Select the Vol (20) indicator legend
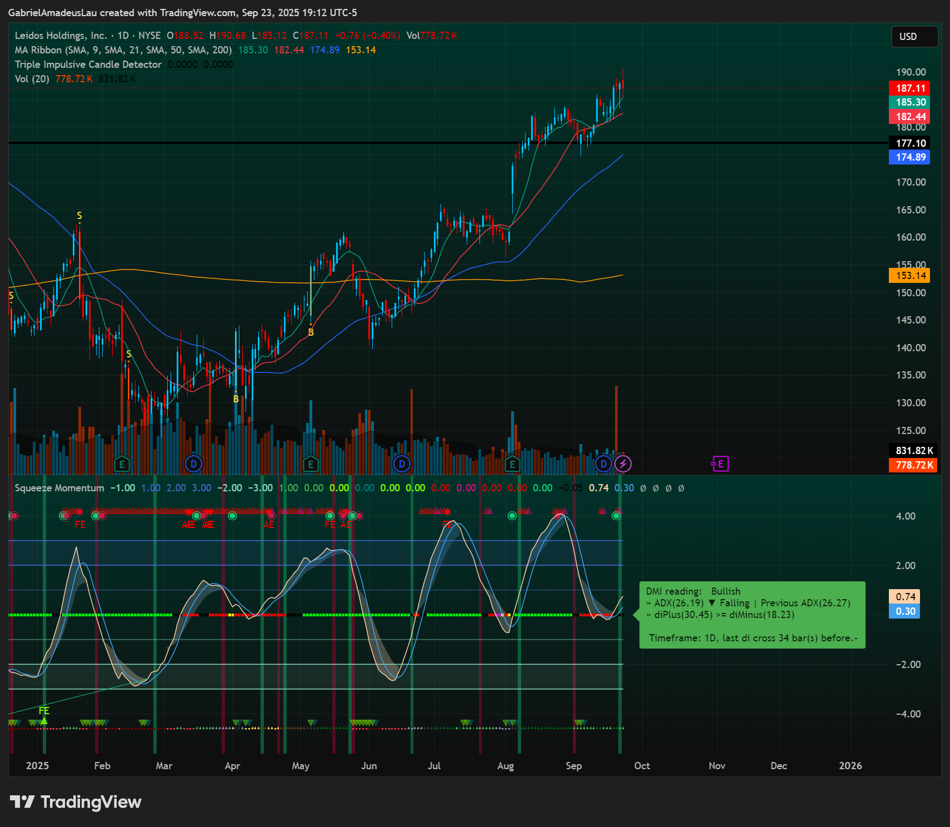 pyautogui.click(x=32, y=79)
